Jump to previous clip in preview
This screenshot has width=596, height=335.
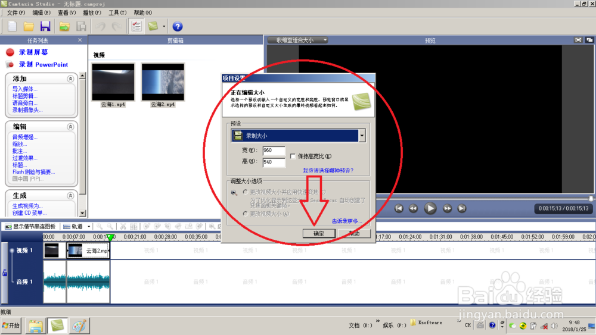(399, 208)
